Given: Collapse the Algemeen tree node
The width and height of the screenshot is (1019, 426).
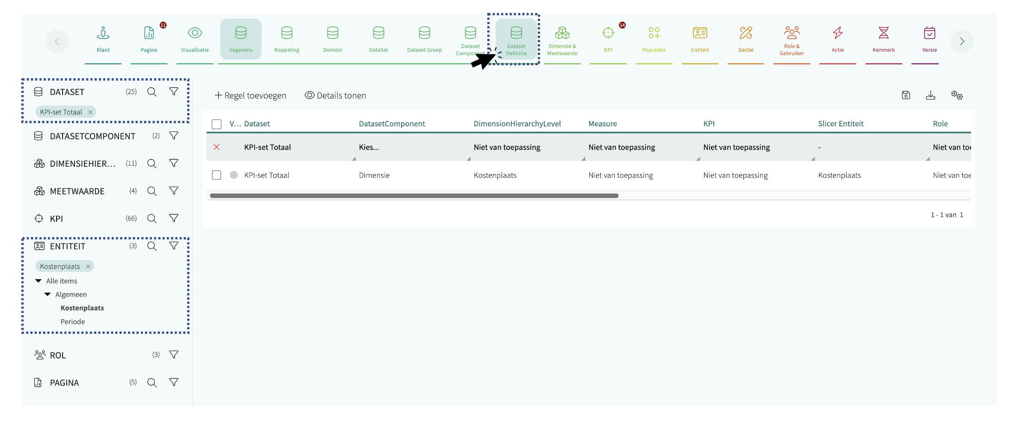Looking at the screenshot, I should click(x=48, y=294).
